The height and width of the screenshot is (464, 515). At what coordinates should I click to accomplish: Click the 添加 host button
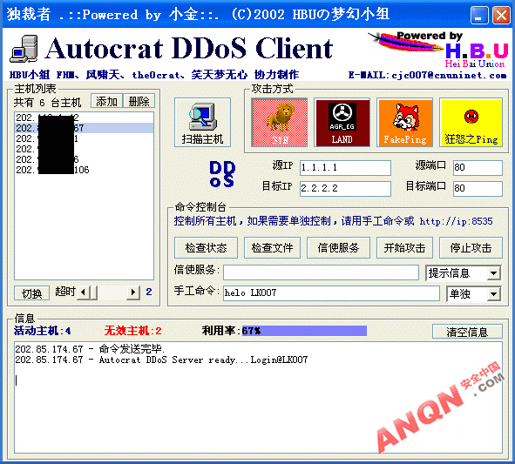click(106, 101)
